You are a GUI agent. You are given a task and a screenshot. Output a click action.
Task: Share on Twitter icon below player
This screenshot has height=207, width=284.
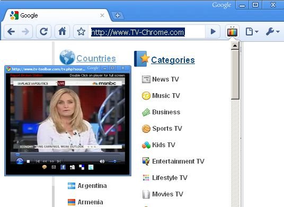[x=91, y=167]
